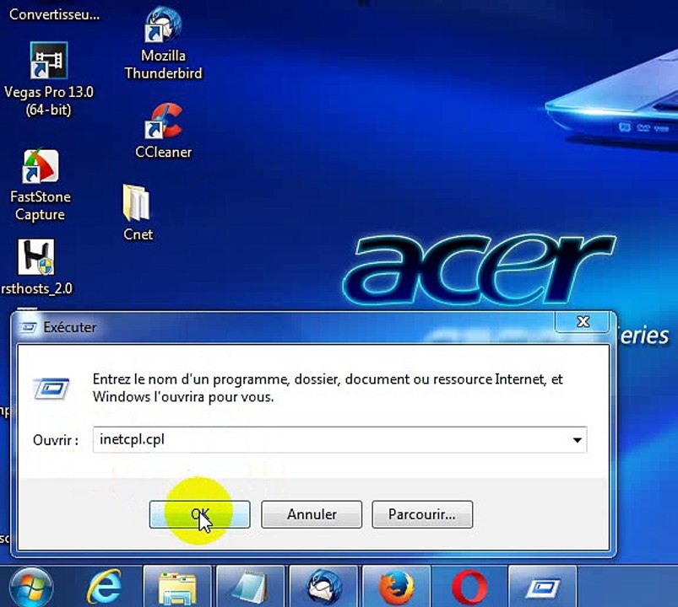Open CCleaner desktop shortcut

163,121
